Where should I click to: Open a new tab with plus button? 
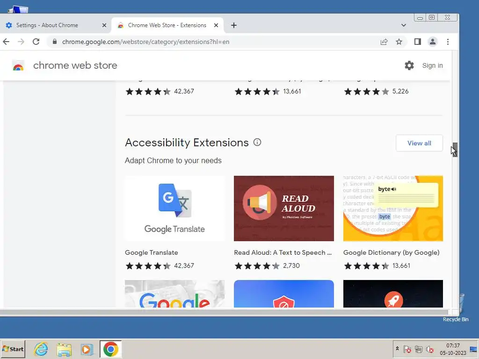[234, 25]
